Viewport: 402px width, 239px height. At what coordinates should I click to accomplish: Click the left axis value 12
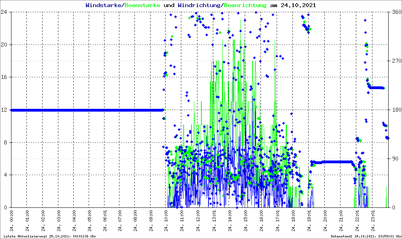[4, 110]
